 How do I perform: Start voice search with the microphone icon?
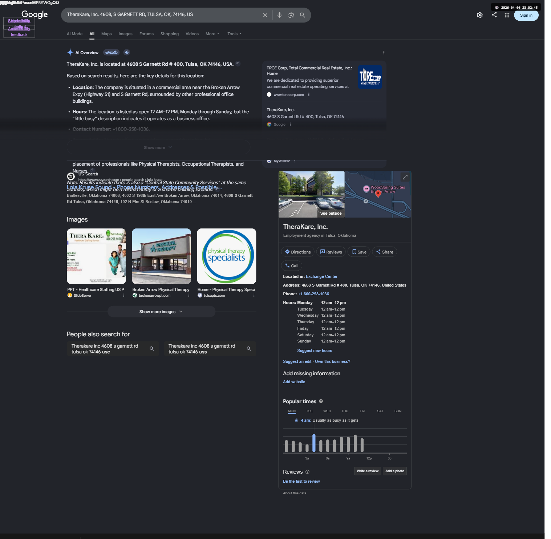279,15
